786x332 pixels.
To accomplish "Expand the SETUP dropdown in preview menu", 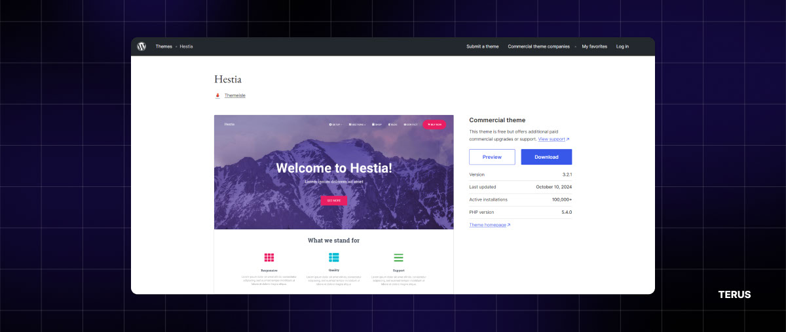I will click(x=337, y=124).
